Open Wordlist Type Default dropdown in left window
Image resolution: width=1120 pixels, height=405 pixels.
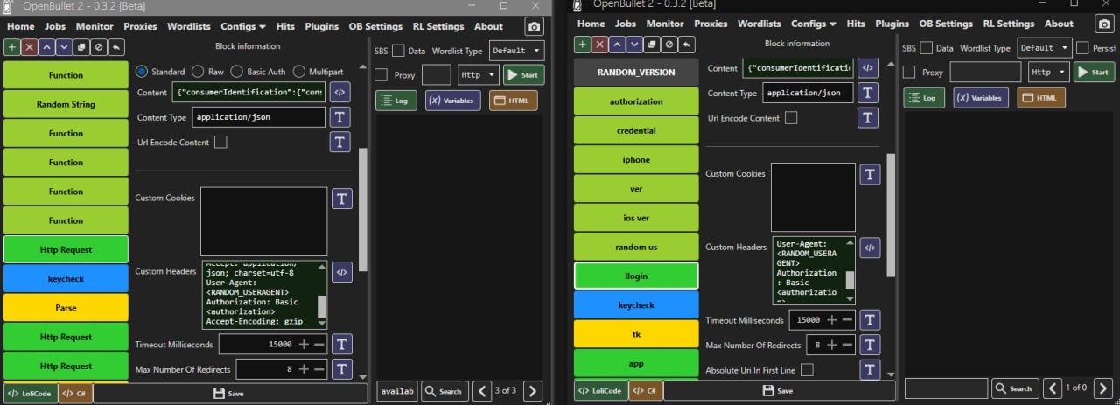click(516, 51)
